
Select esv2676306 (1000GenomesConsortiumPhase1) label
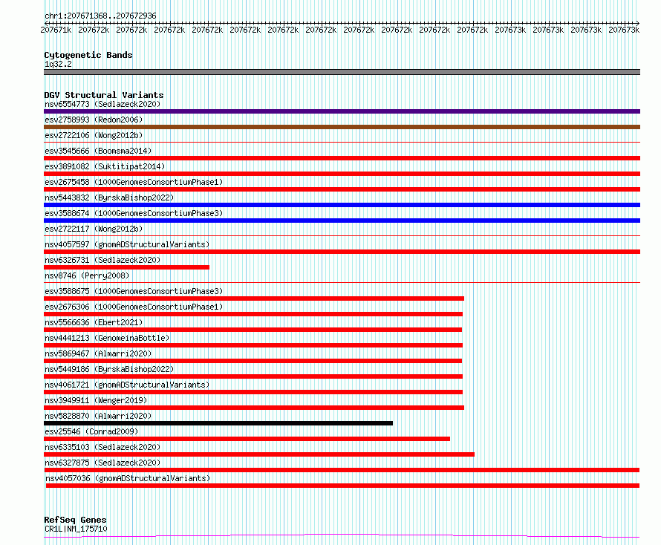134,307
